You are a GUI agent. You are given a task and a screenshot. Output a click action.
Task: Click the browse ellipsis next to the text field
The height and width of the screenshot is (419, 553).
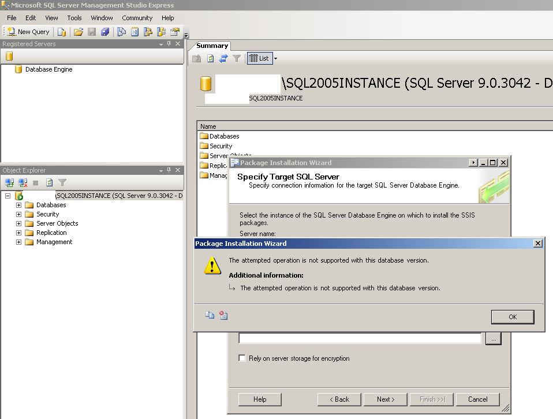coord(493,339)
